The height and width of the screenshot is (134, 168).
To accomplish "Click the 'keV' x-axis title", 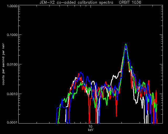I will point(91,130).
